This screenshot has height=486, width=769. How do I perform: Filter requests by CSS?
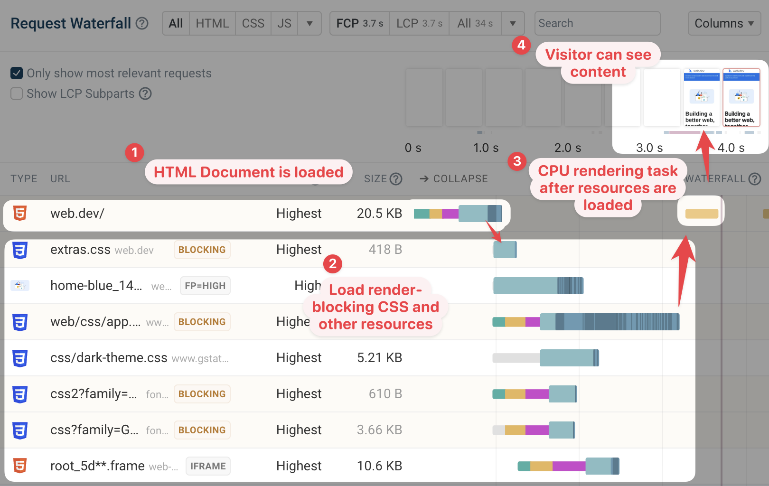click(x=253, y=23)
